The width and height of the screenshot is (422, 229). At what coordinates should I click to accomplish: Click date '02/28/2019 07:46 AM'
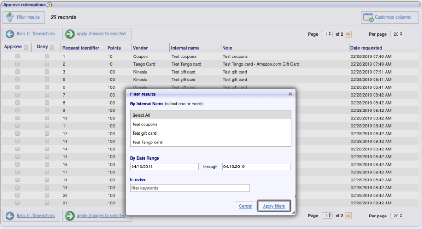tap(371, 56)
